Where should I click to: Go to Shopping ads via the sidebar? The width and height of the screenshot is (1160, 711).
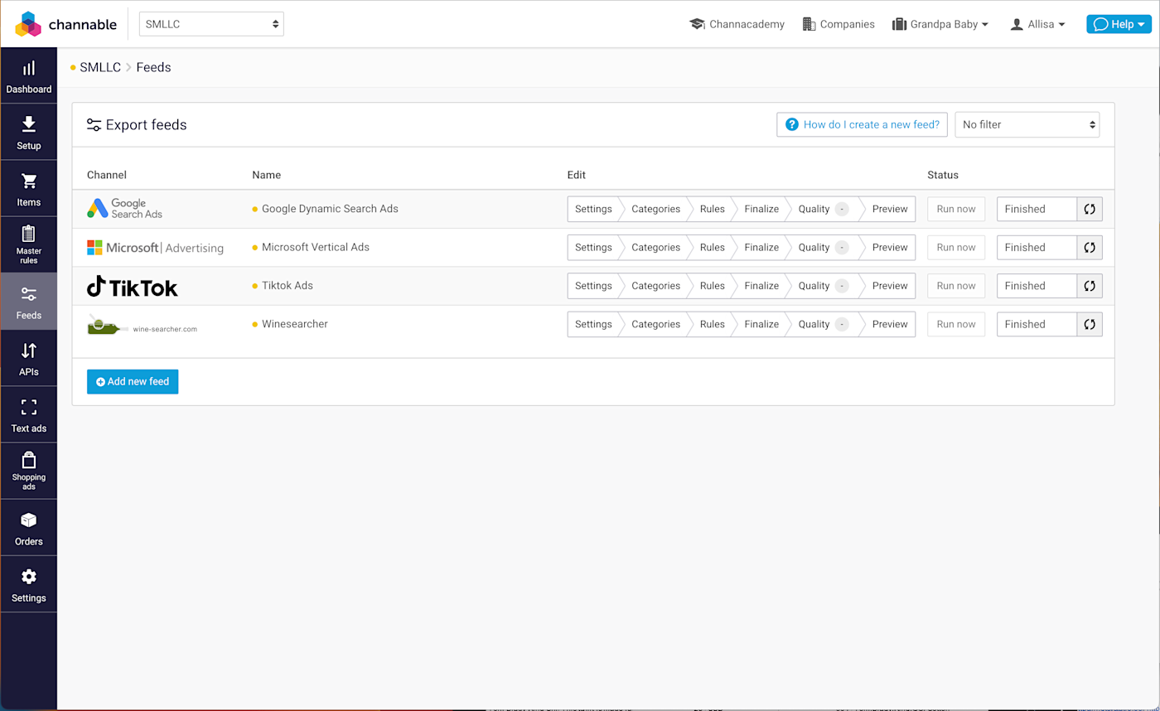coord(28,471)
